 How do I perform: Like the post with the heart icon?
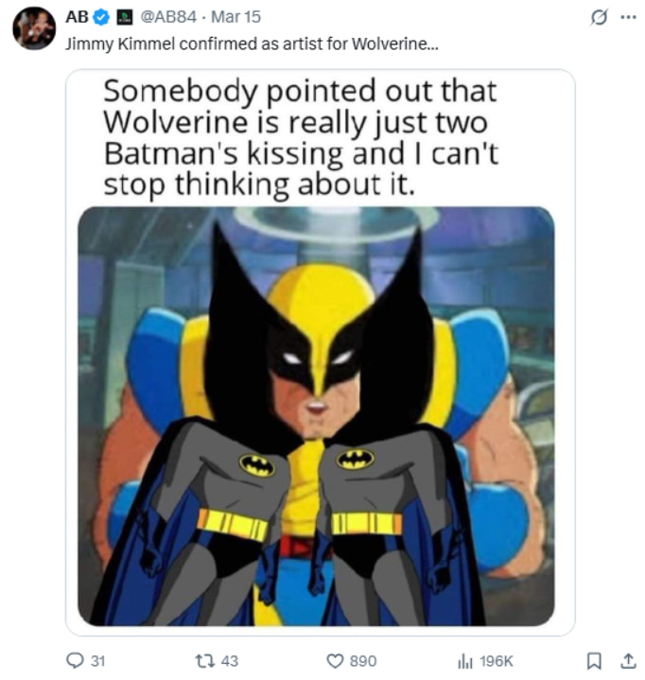coord(334,660)
